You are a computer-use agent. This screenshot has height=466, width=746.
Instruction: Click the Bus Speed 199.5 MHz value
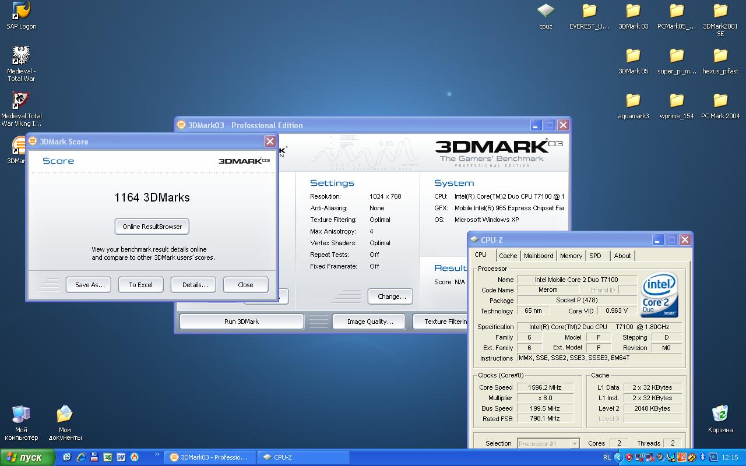click(545, 408)
